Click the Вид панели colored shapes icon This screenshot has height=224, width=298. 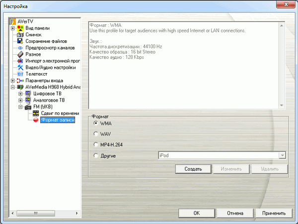point(20,28)
